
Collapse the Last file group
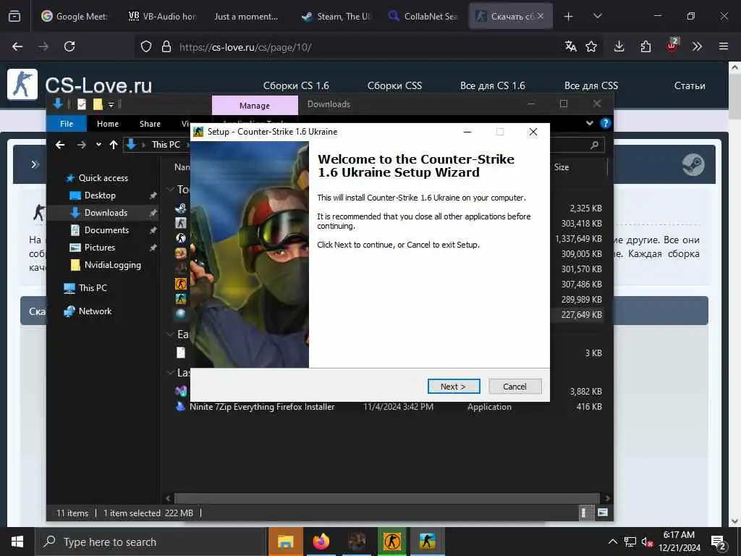pyautogui.click(x=170, y=373)
